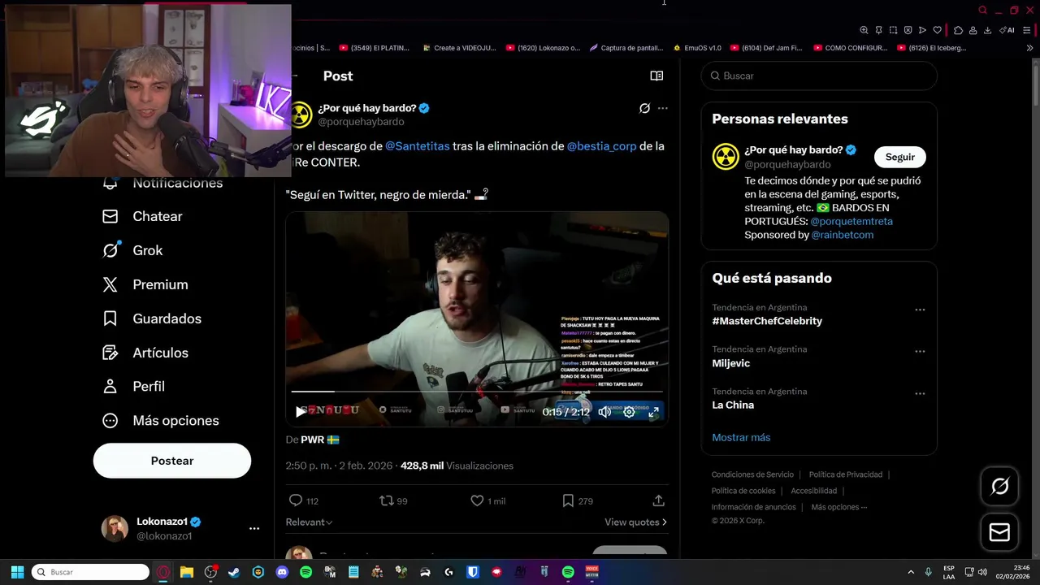Open the browser AI assistant icon

point(1007,30)
